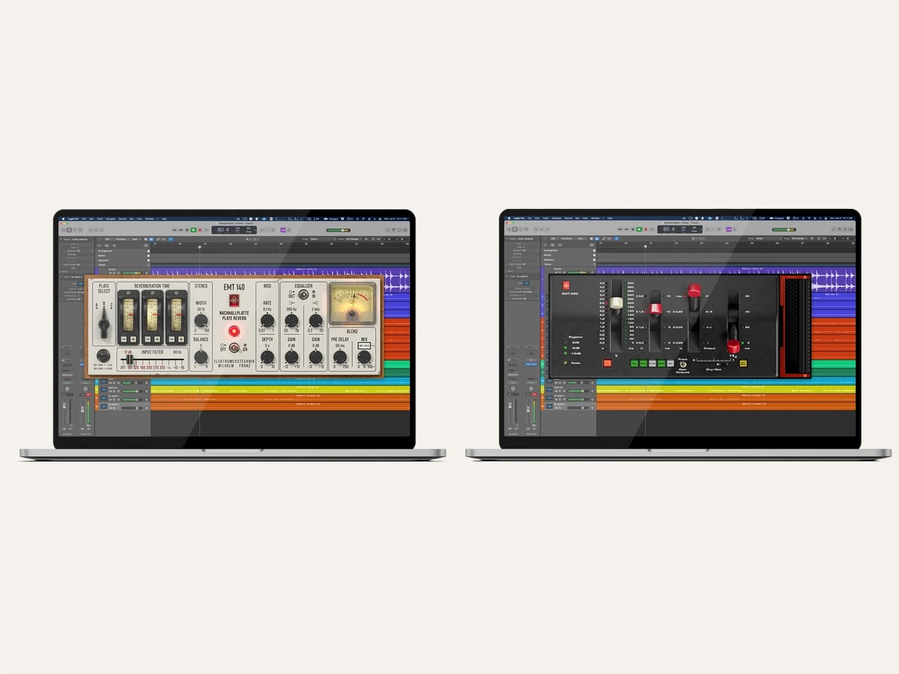Toggle the EMT 140 Equalizer Out/In switch
The width and height of the screenshot is (899, 674).
(303, 294)
